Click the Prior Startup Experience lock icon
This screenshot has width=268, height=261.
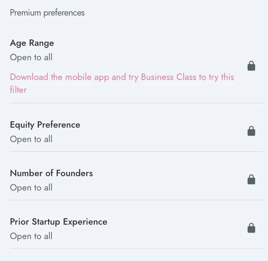(251, 228)
